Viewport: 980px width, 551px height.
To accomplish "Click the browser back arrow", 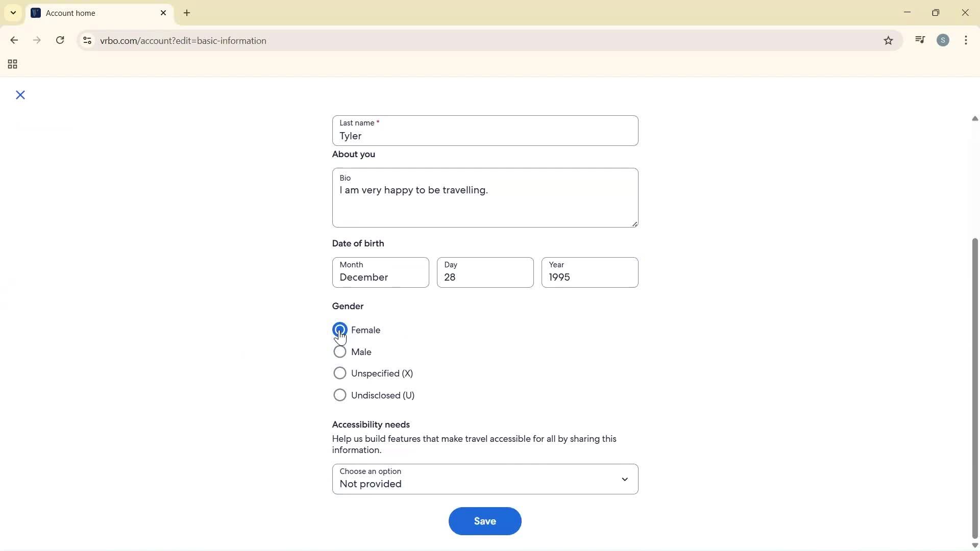I will tap(14, 40).
